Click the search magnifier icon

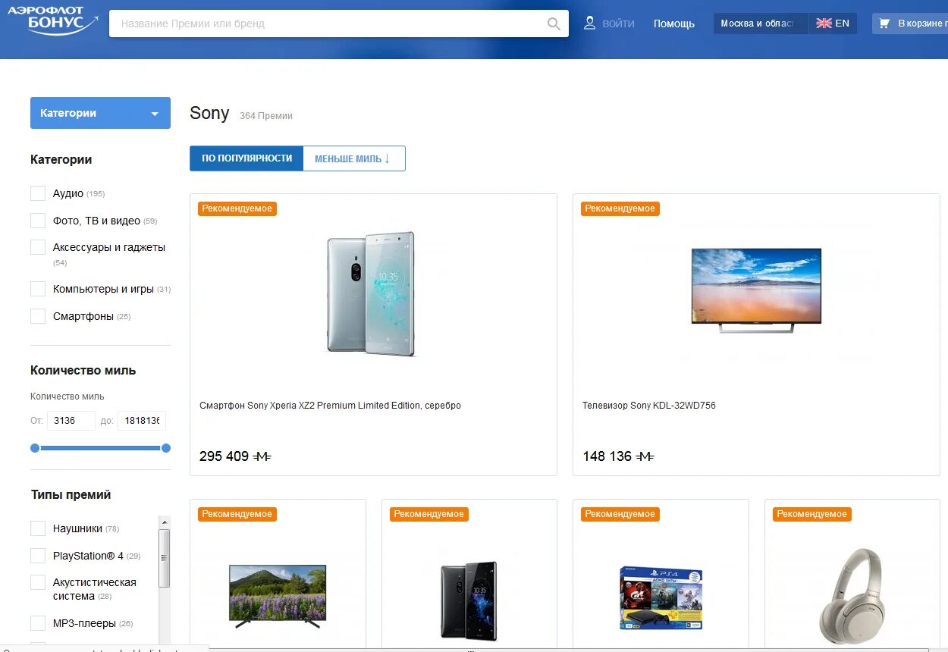[x=554, y=24]
